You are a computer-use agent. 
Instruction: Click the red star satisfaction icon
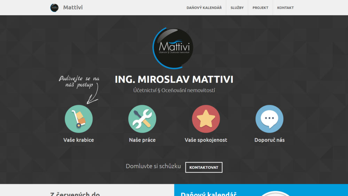206,119
